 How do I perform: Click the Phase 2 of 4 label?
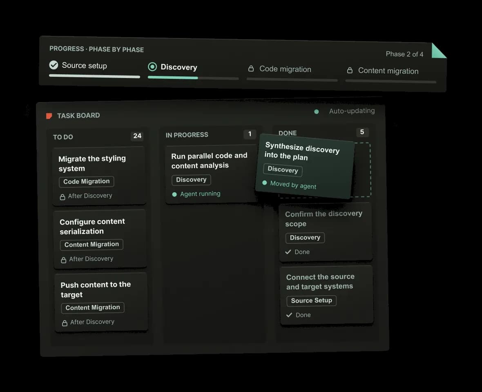[404, 54]
